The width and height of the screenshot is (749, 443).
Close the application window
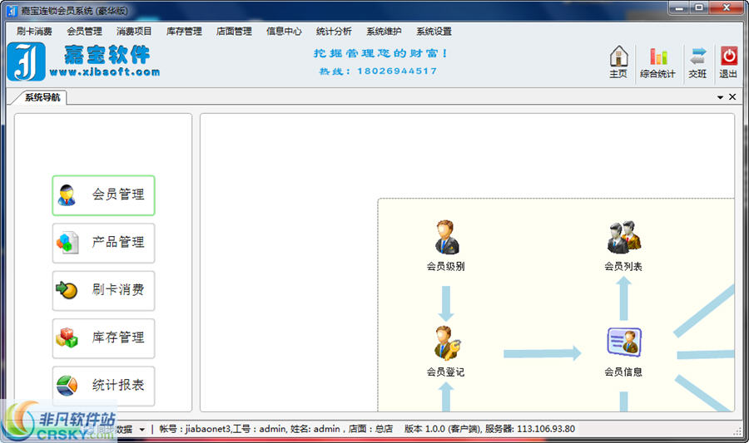point(726,8)
